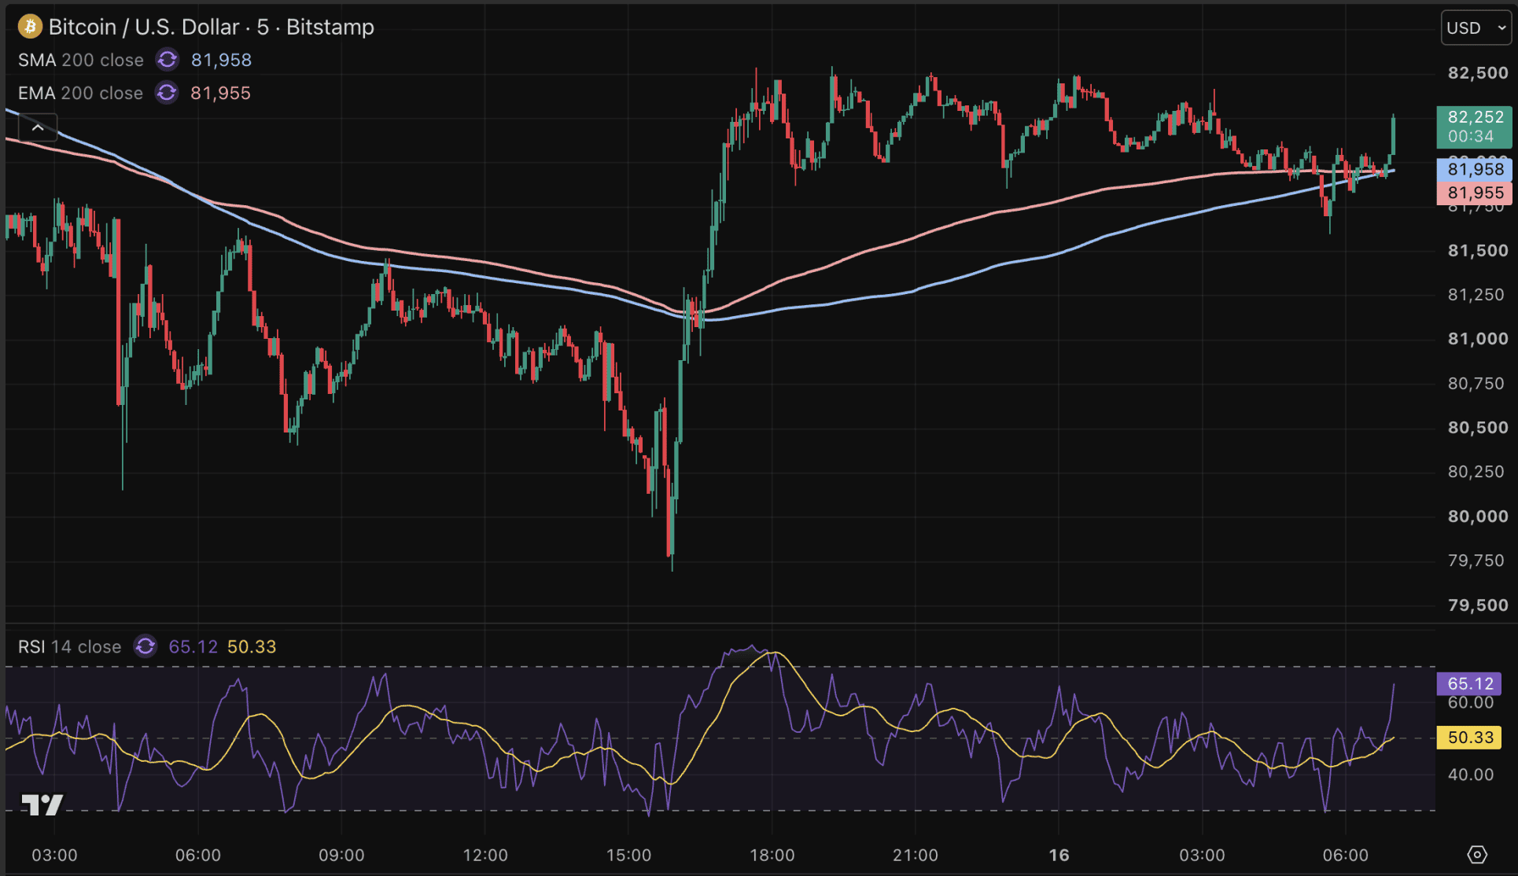Image resolution: width=1518 pixels, height=876 pixels.
Task: Click the 82,500 price axis label
Action: (x=1478, y=73)
